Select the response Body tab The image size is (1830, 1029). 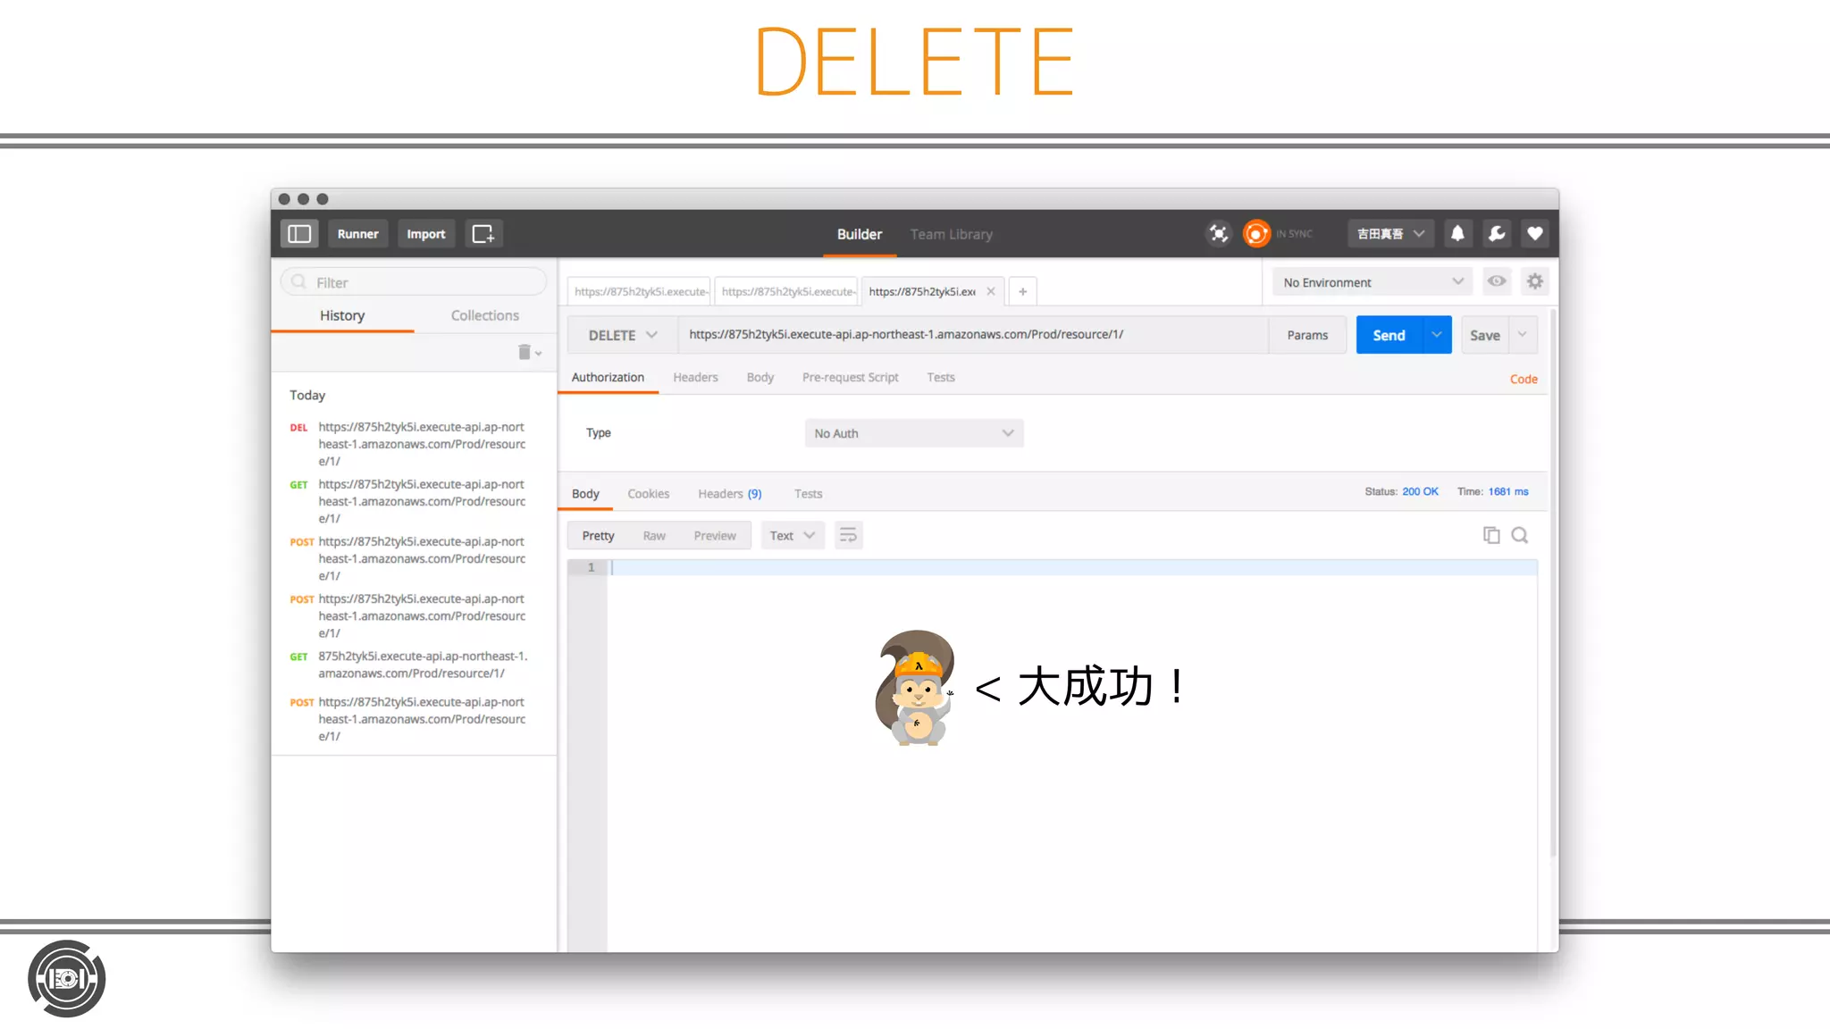pyautogui.click(x=585, y=493)
